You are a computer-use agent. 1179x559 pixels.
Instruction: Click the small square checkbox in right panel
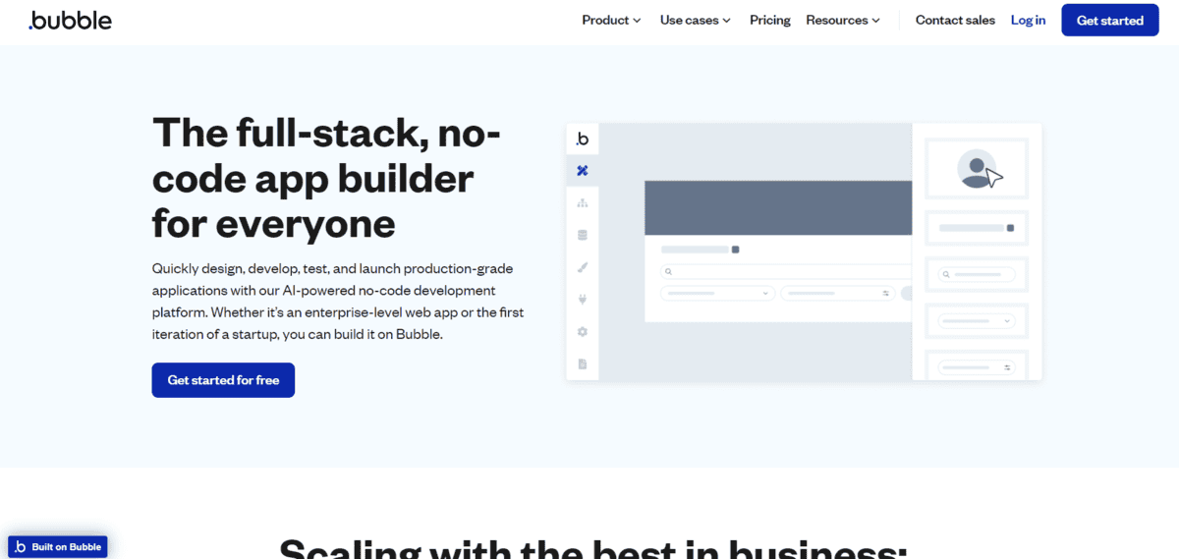(x=1010, y=228)
